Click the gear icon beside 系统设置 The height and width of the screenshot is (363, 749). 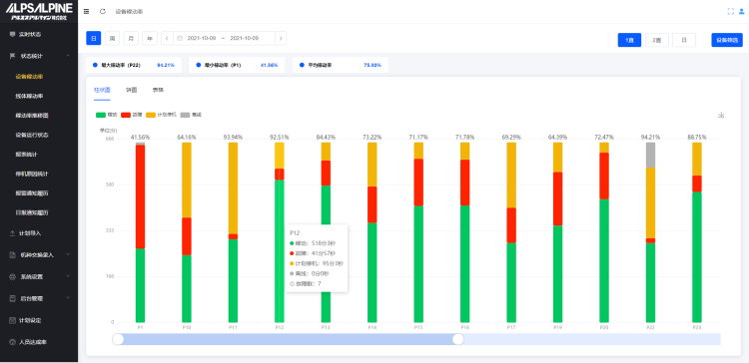point(12,276)
